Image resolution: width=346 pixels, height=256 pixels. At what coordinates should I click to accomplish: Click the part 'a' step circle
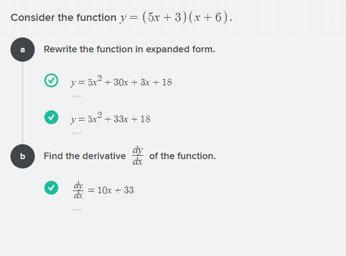[x=23, y=50]
